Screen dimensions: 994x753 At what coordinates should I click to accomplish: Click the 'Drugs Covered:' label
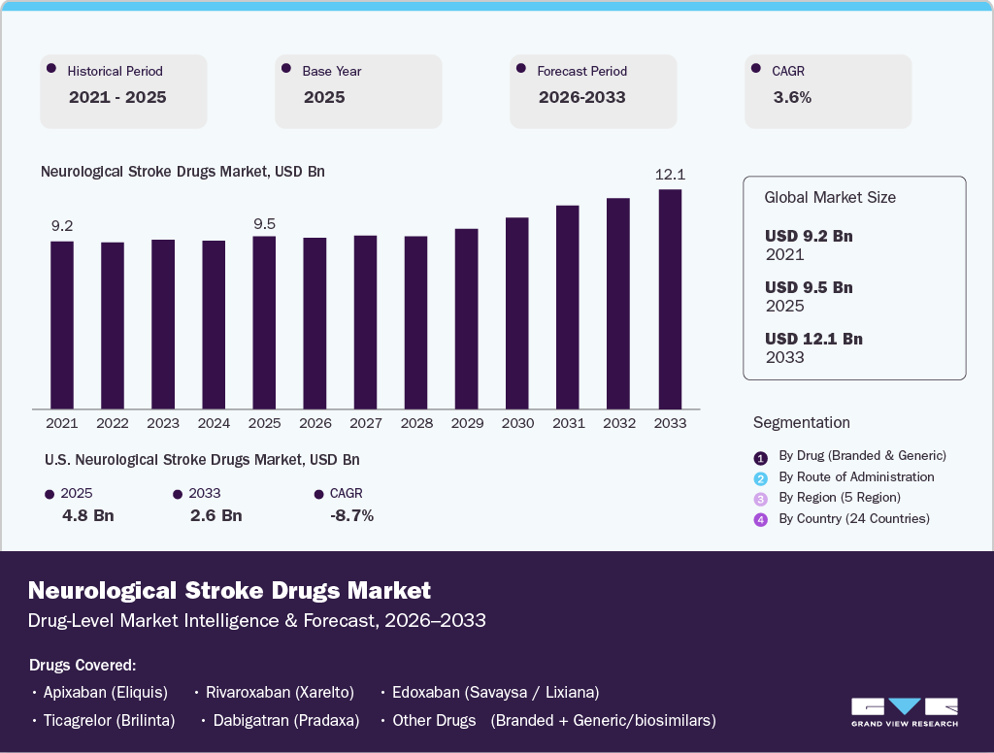pos(83,665)
